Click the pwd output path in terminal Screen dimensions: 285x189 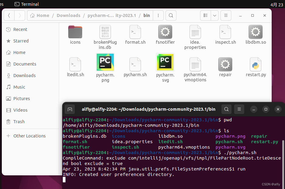[131, 125]
